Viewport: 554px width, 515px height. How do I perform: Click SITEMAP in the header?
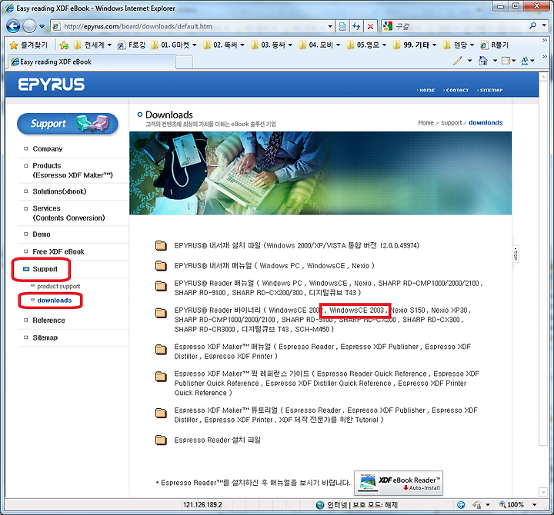pos(490,90)
